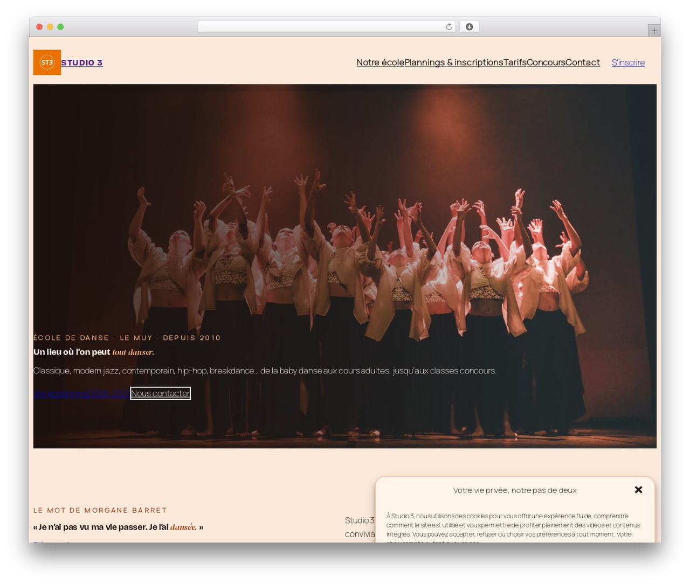Open the Tarifs page

pos(515,62)
